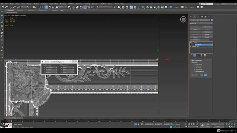This screenshot has height=133, width=237.
Task: Open the Workspaces dropdown
Action: click(x=229, y=4)
